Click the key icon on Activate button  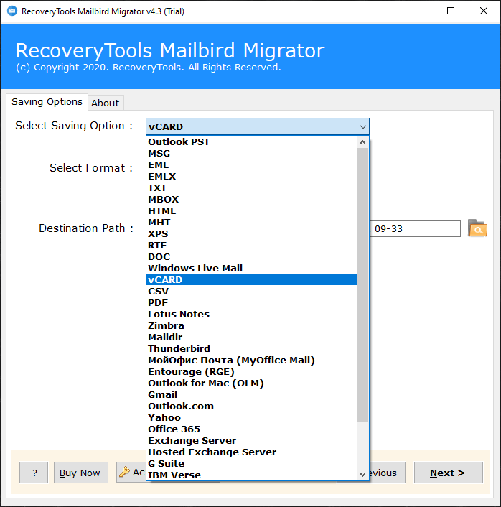pyautogui.click(x=124, y=472)
